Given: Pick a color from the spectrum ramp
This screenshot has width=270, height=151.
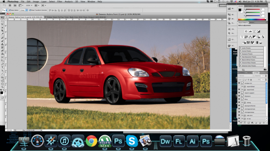Looking at the screenshot, I should click(x=252, y=19).
